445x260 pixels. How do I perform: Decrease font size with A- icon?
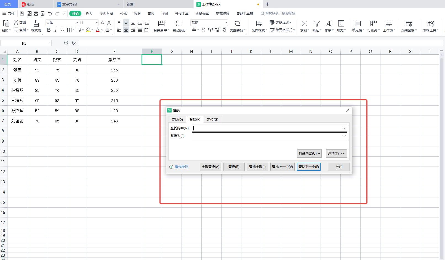[109, 23]
